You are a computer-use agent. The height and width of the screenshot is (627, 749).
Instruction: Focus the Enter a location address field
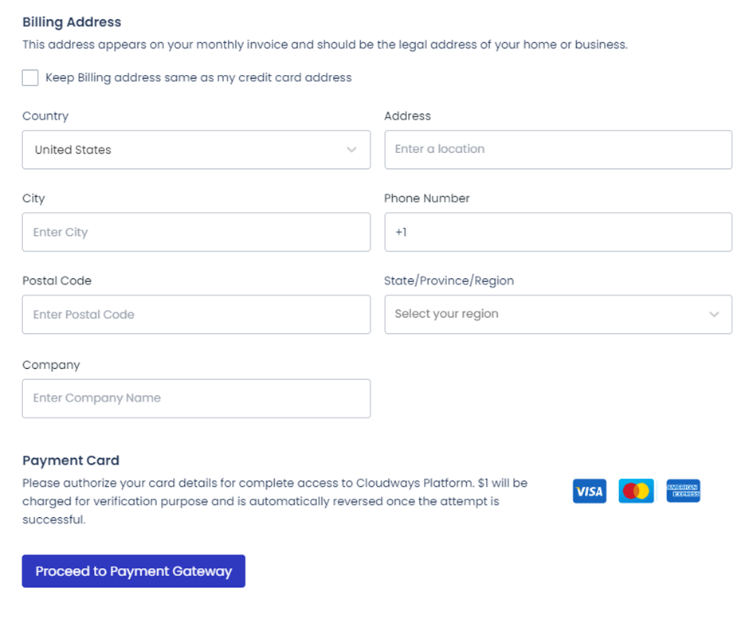(x=558, y=149)
